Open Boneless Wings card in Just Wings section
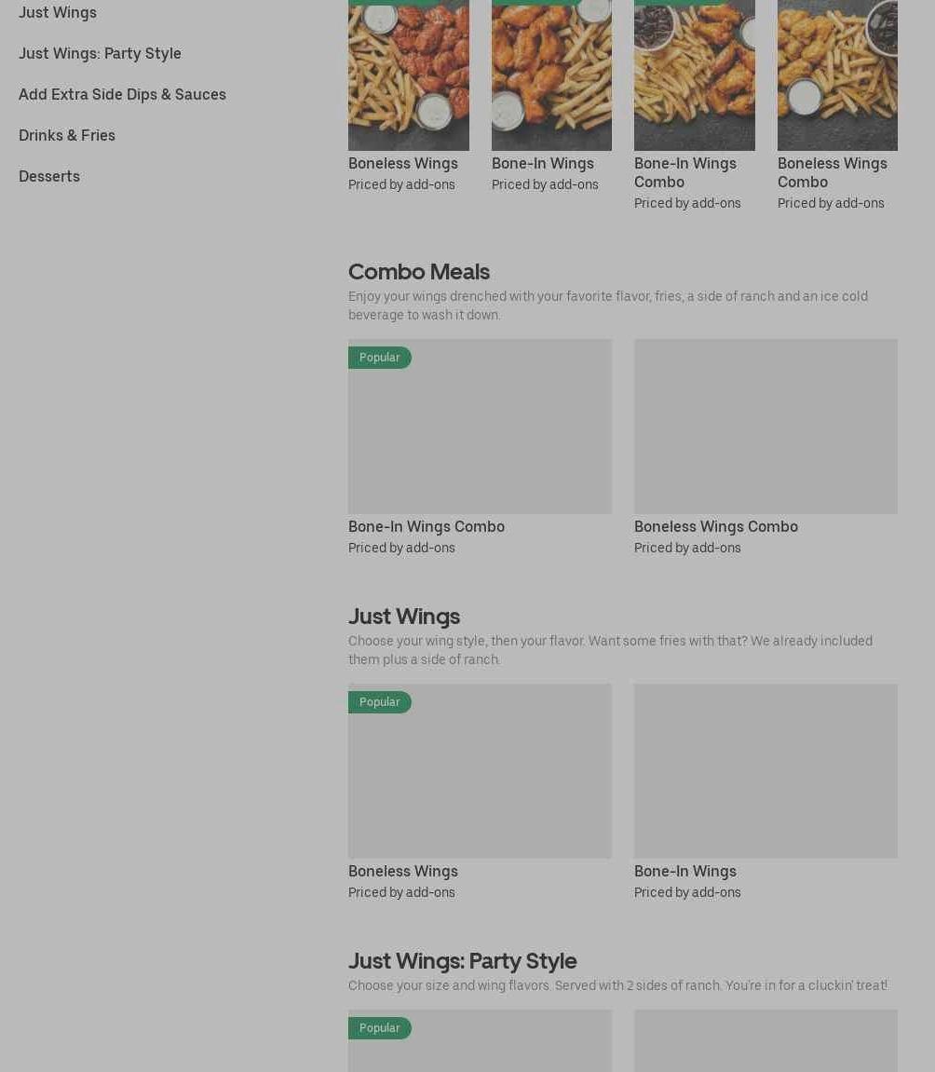The height and width of the screenshot is (1072, 935). point(480,771)
